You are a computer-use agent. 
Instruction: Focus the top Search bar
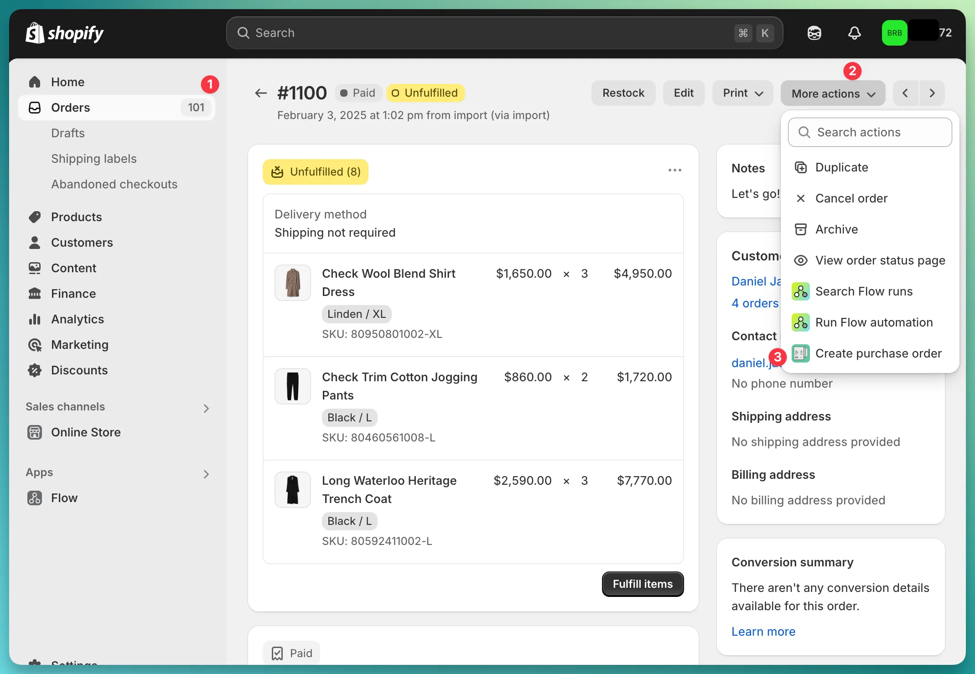click(x=504, y=33)
